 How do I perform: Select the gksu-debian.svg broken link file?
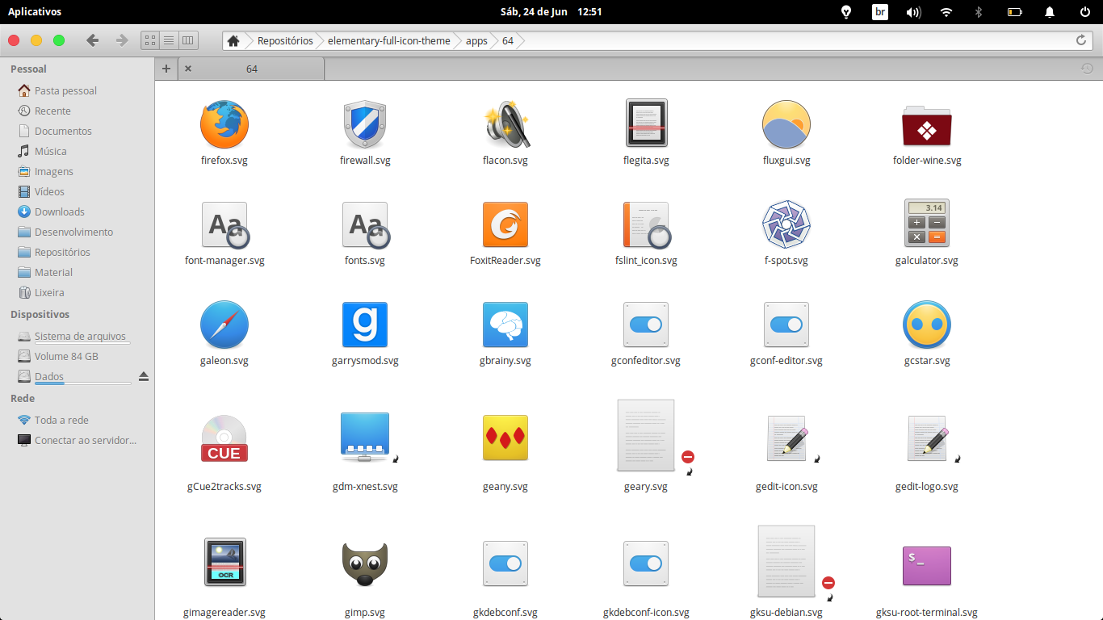[786, 561]
